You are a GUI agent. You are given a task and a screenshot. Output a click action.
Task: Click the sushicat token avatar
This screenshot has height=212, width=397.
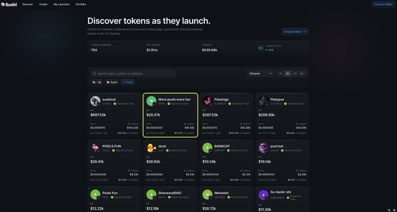point(95,101)
